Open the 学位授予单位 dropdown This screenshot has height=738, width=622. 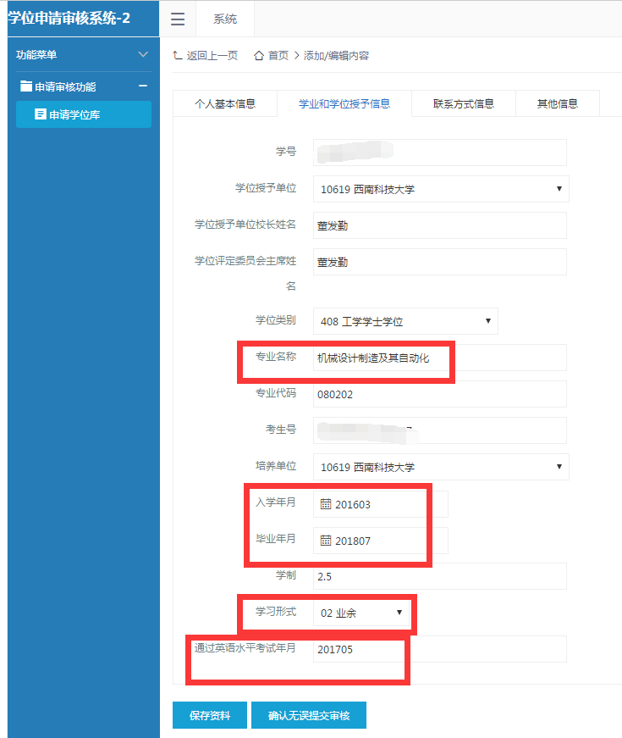[440, 189]
